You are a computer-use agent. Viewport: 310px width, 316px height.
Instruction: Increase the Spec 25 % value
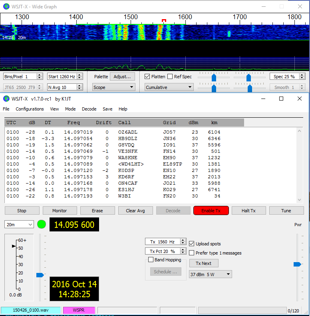tap(302, 75)
